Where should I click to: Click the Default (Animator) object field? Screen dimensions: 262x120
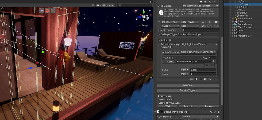coord(194,61)
